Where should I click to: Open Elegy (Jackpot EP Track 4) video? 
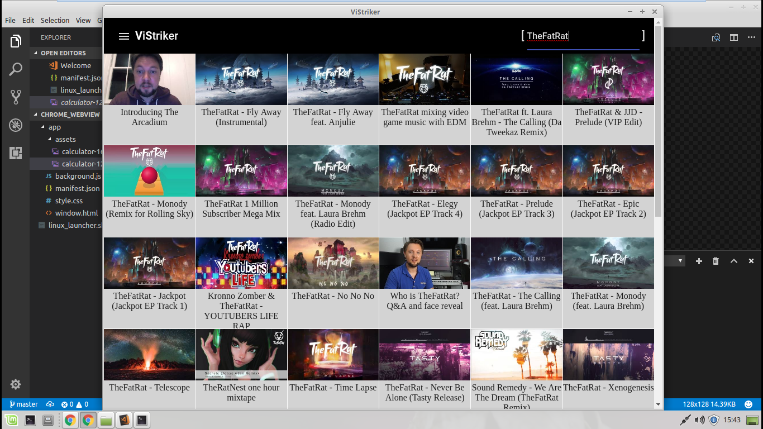pos(425,171)
